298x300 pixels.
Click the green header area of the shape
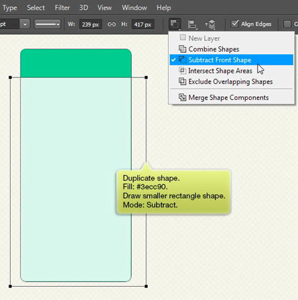point(75,63)
